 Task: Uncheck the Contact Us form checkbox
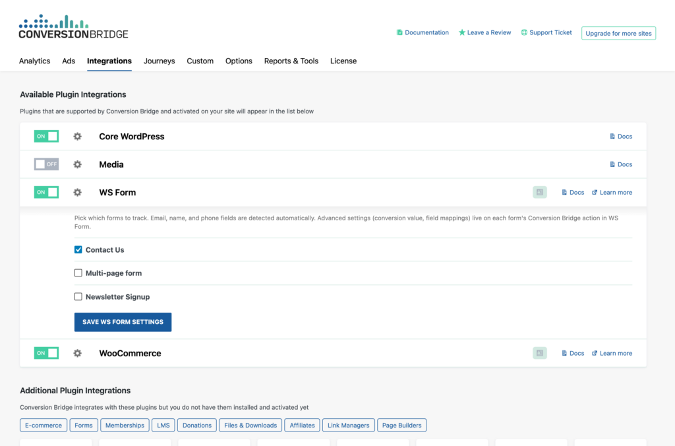coord(78,249)
